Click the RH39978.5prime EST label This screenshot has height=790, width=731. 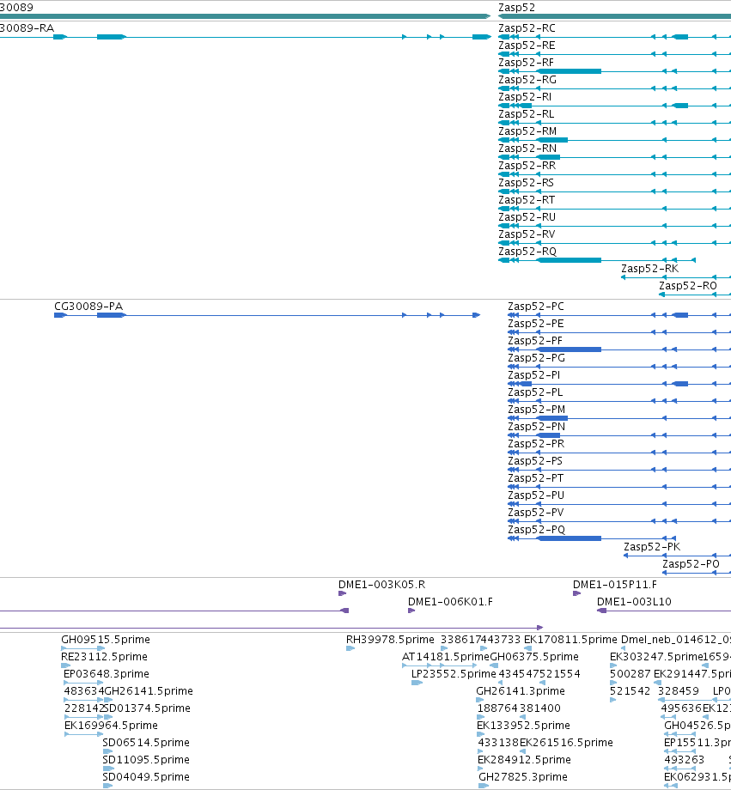tap(390, 640)
